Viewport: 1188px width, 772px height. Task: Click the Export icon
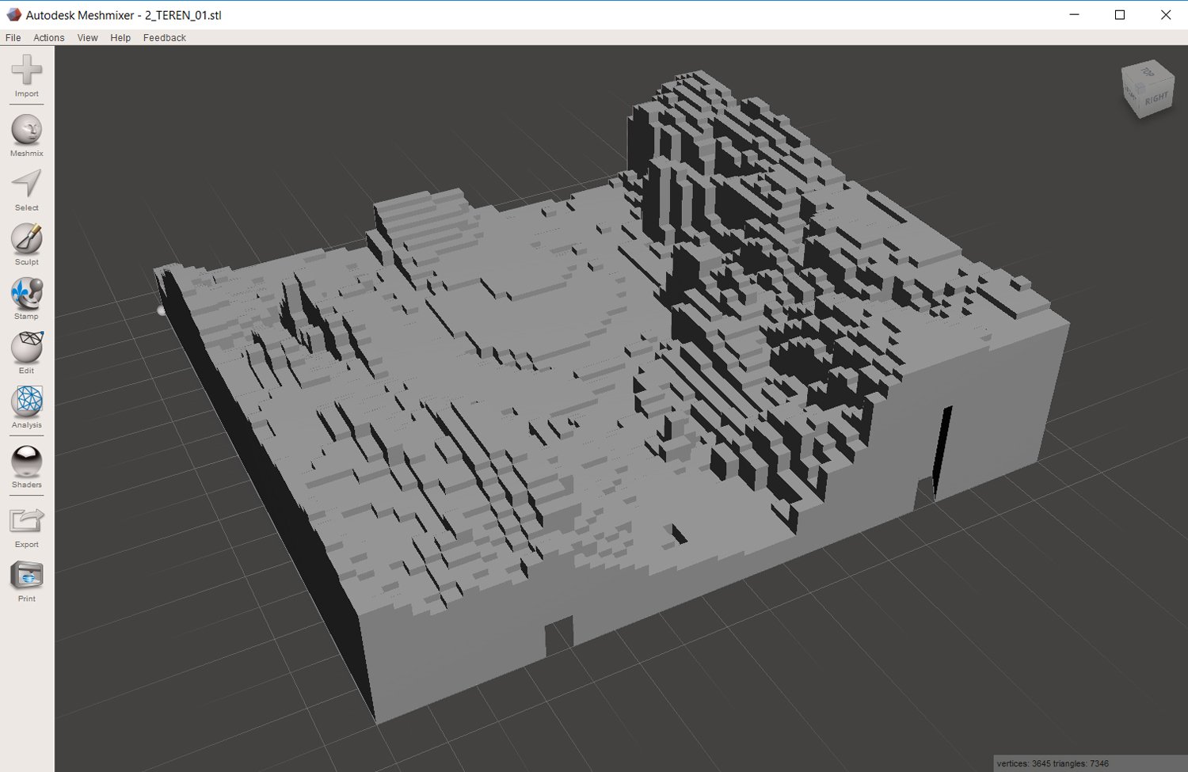coord(26,527)
